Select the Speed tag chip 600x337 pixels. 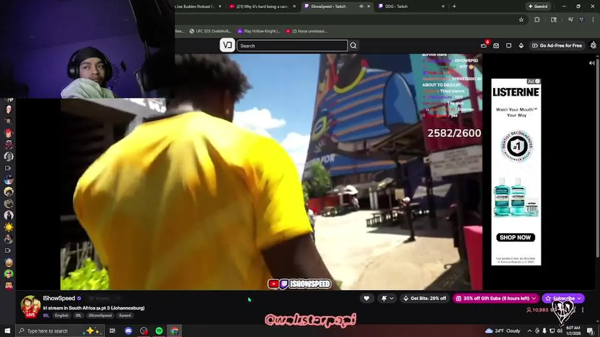(125, 315)
